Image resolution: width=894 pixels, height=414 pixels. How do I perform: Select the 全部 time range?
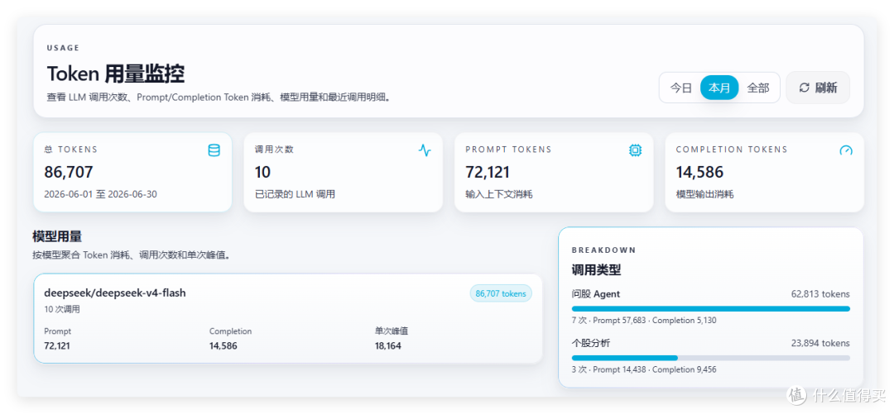(758, 88)
